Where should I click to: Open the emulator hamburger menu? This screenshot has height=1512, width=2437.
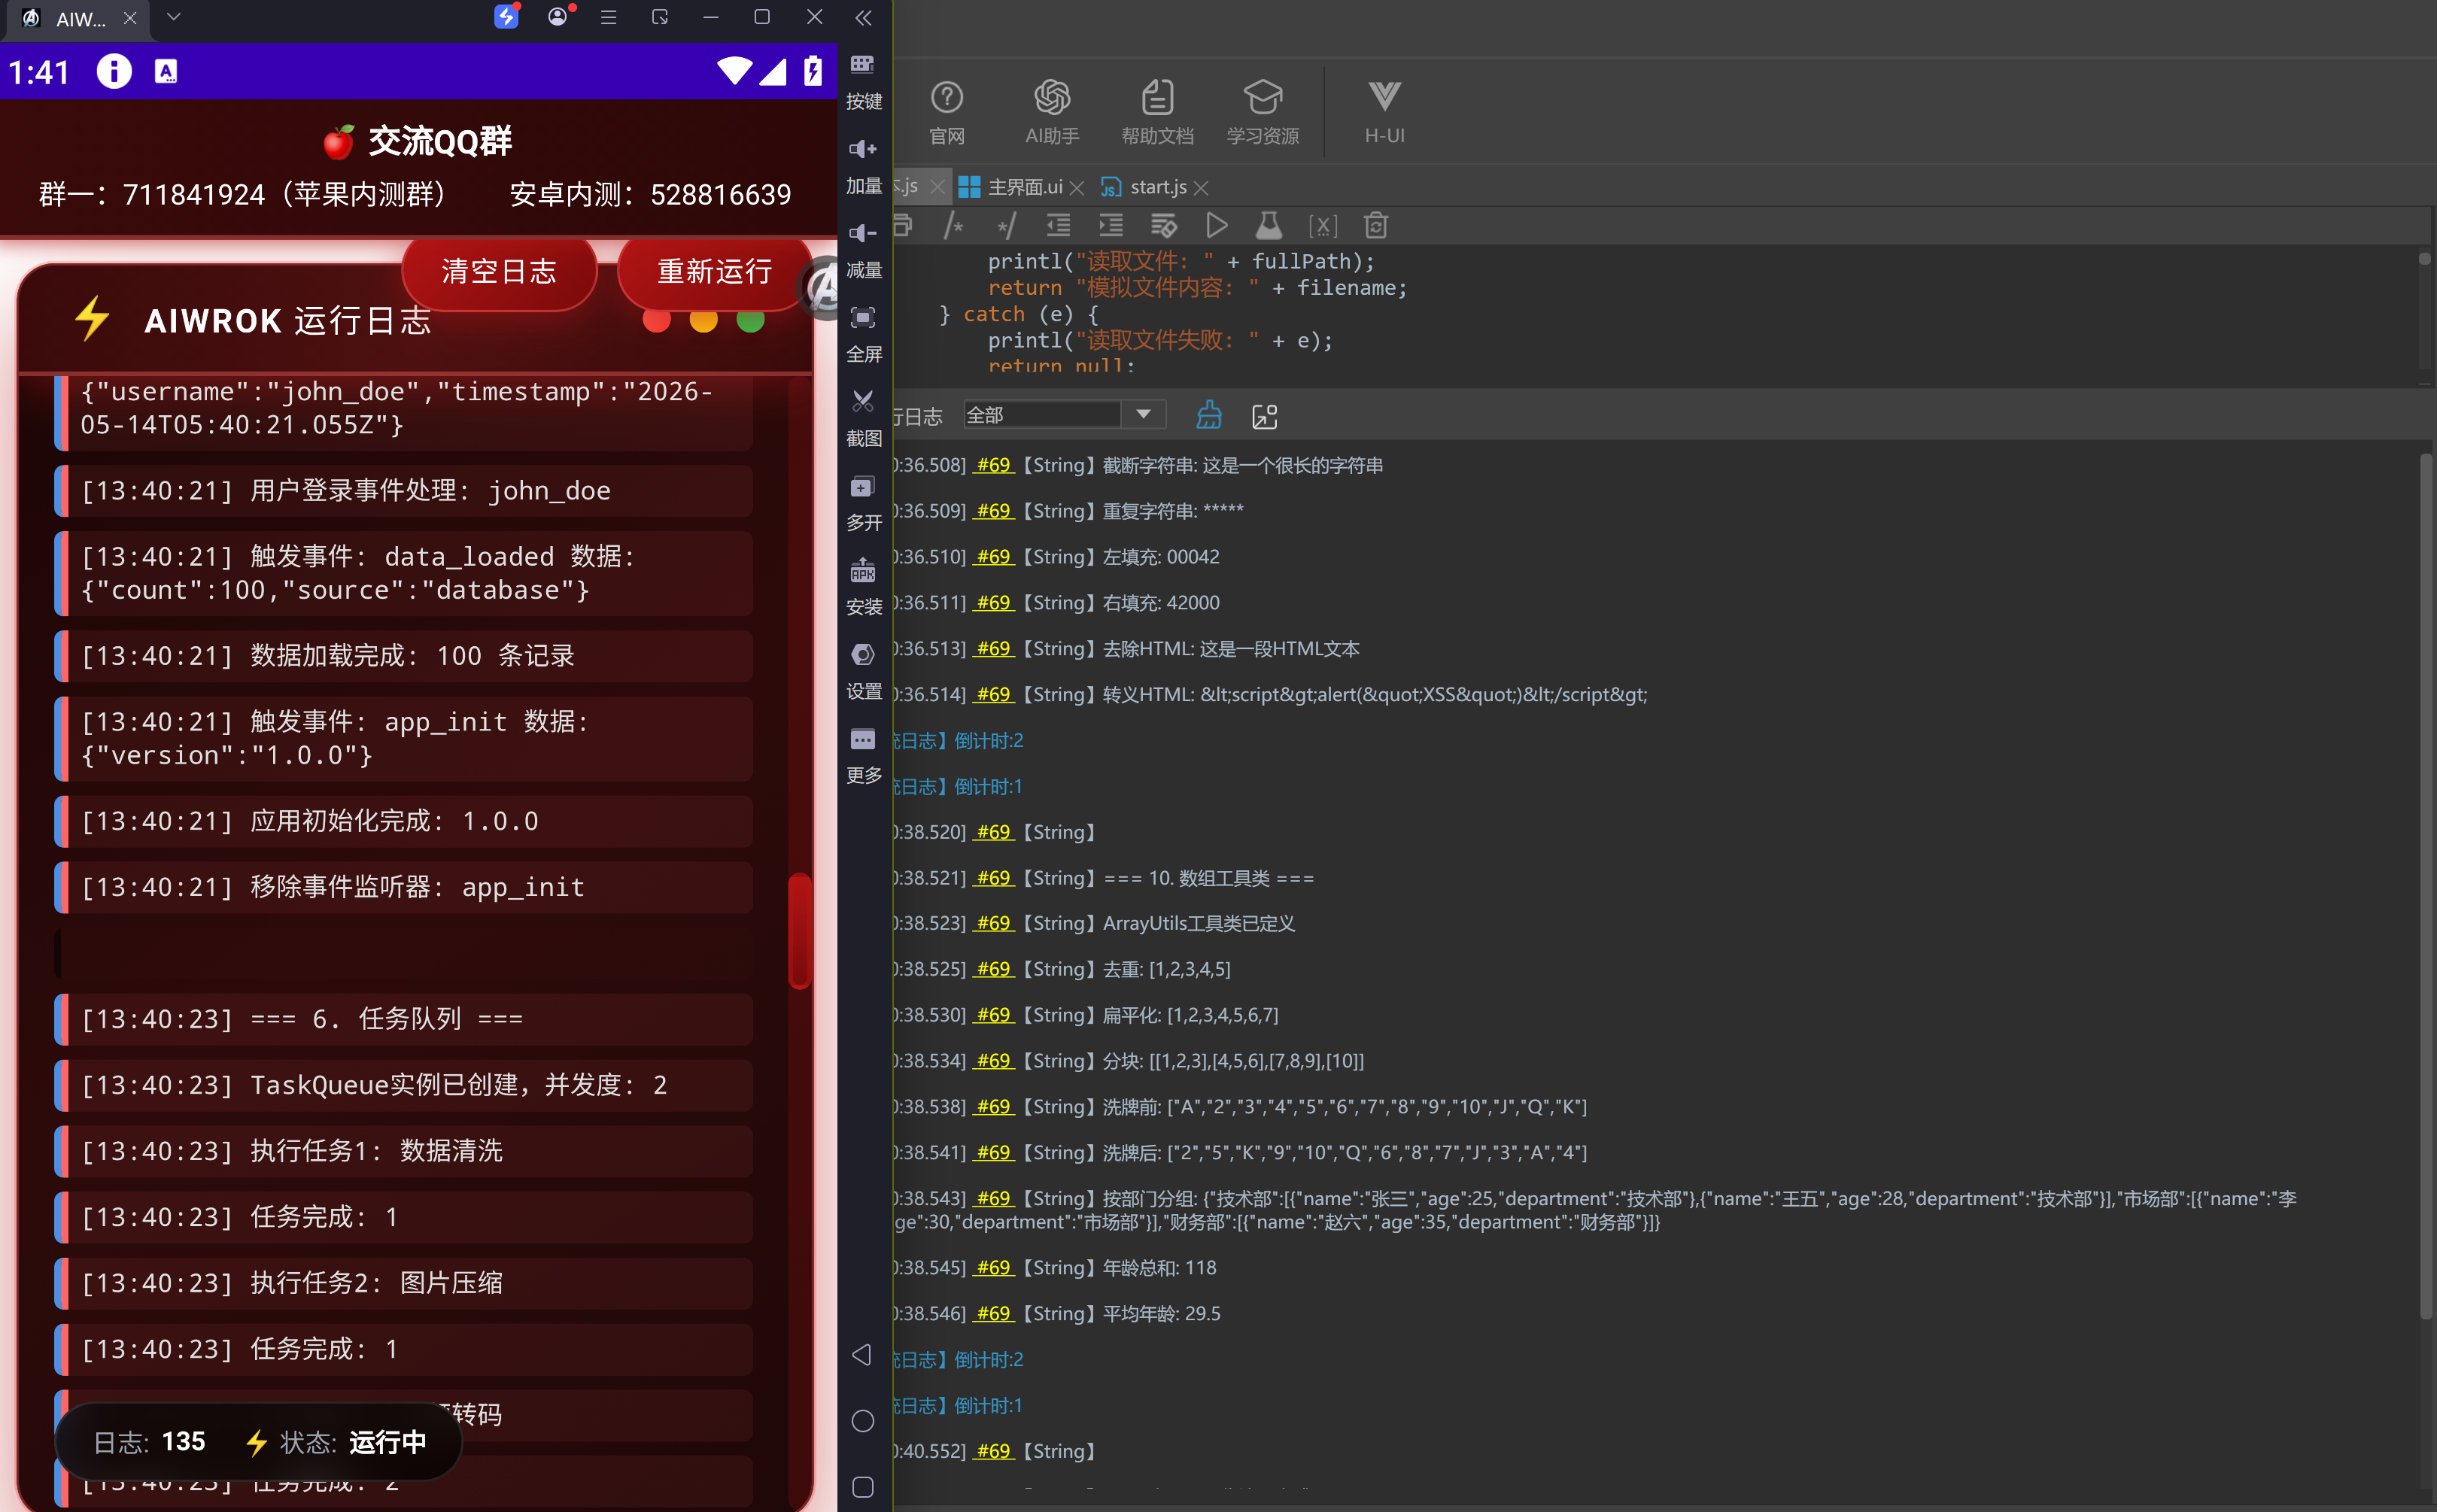pos(608,17)
